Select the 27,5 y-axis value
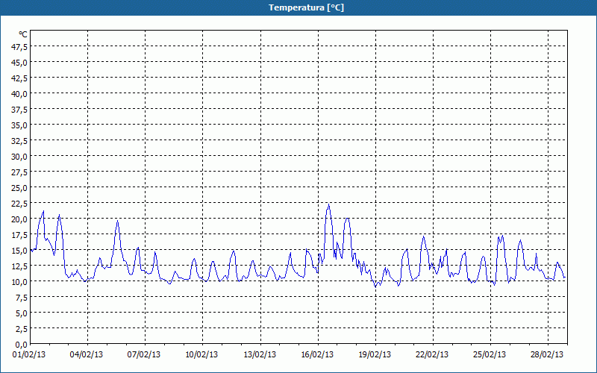 click(20, 172)
